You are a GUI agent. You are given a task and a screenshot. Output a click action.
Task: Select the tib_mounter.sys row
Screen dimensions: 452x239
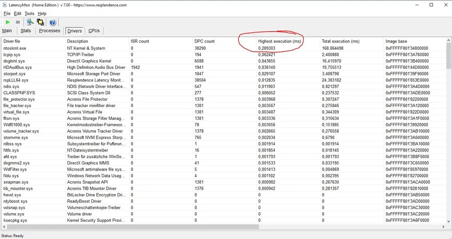[x=224, y=188]
